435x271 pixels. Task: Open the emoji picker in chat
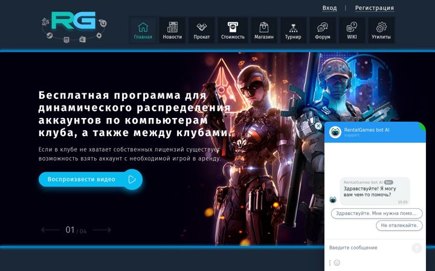337,263
